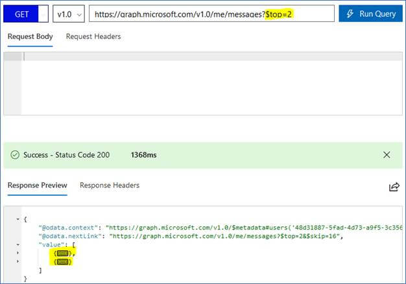Click the first collapsed object placeholder
Image resolution: width=406 pixels, height=284 pixels.
coord(63,254)
